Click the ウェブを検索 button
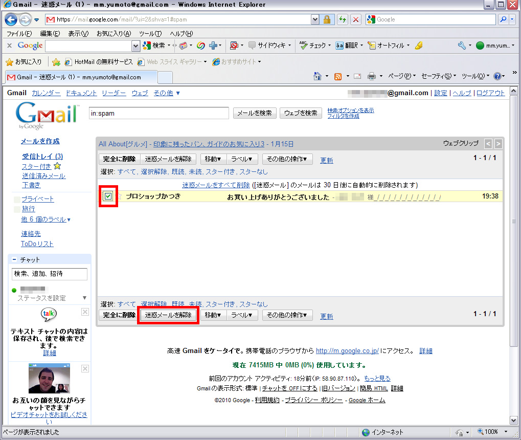This screenshot has height=440, width=521. pos(300,113)
